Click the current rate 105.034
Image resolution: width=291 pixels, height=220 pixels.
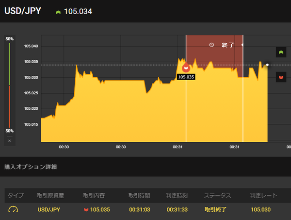tap(78, 12)
